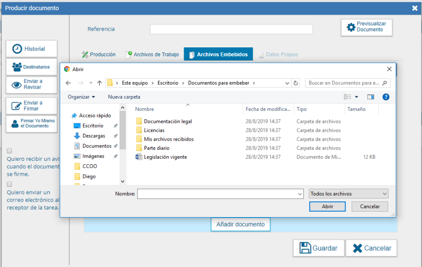Click the Previsualizar Documento button

(366, 27)
